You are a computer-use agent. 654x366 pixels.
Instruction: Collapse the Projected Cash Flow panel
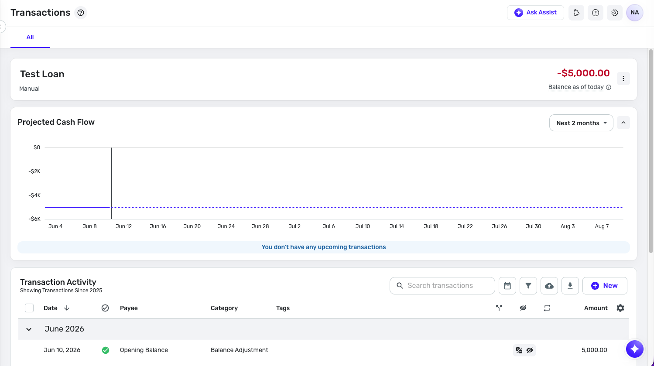pyautogui.click(x=623, y=123)
